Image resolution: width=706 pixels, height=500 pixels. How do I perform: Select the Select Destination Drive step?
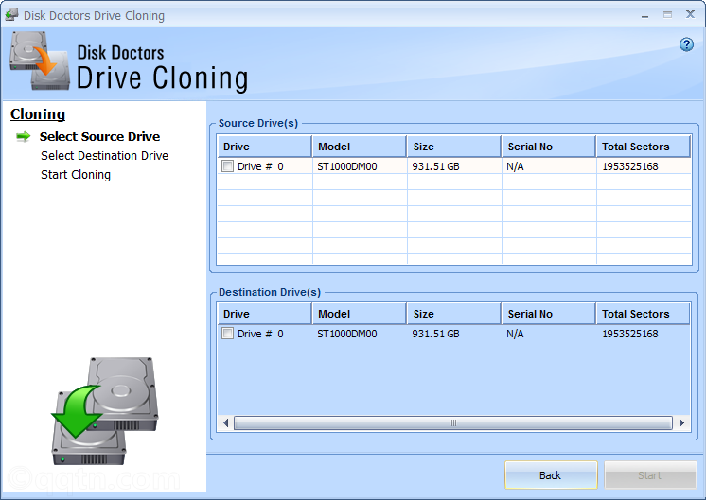tap(104, 156)
